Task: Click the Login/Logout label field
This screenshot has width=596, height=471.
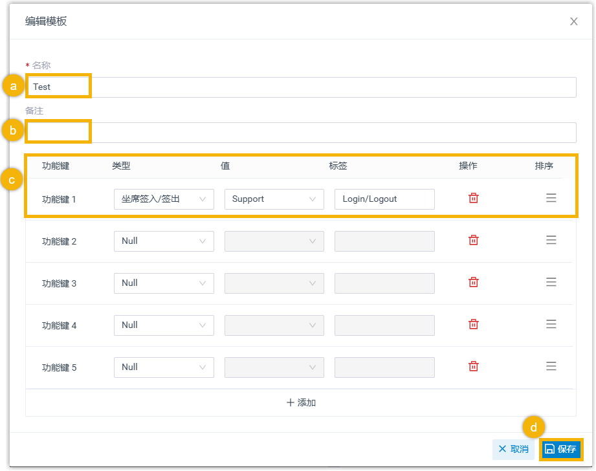Action: (384, 199)
